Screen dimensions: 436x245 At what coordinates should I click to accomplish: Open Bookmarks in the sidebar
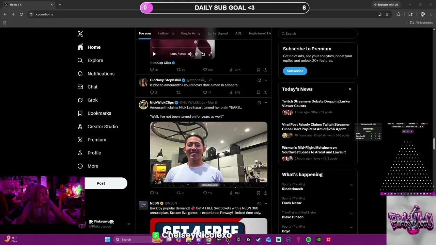click(94, 113)
